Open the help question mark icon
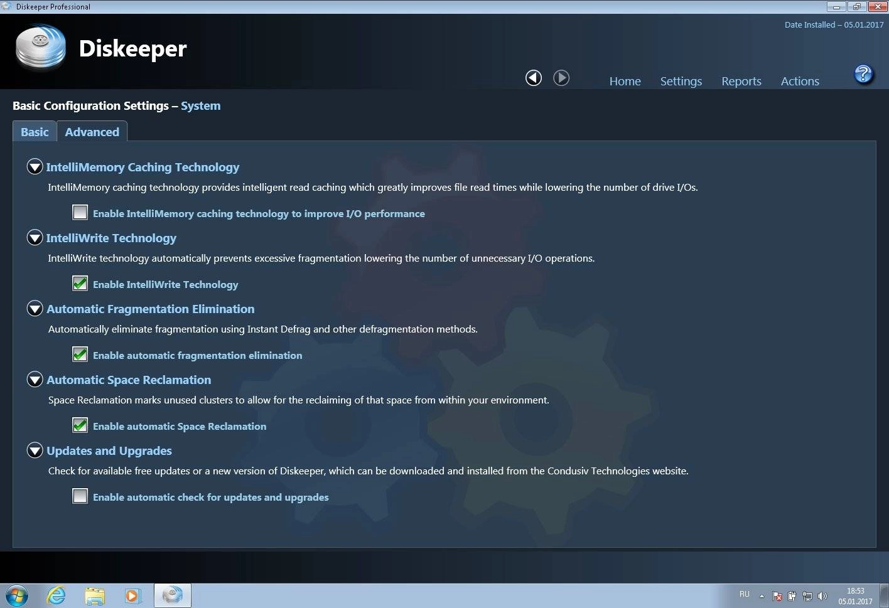889x608 pixels. 864,74
